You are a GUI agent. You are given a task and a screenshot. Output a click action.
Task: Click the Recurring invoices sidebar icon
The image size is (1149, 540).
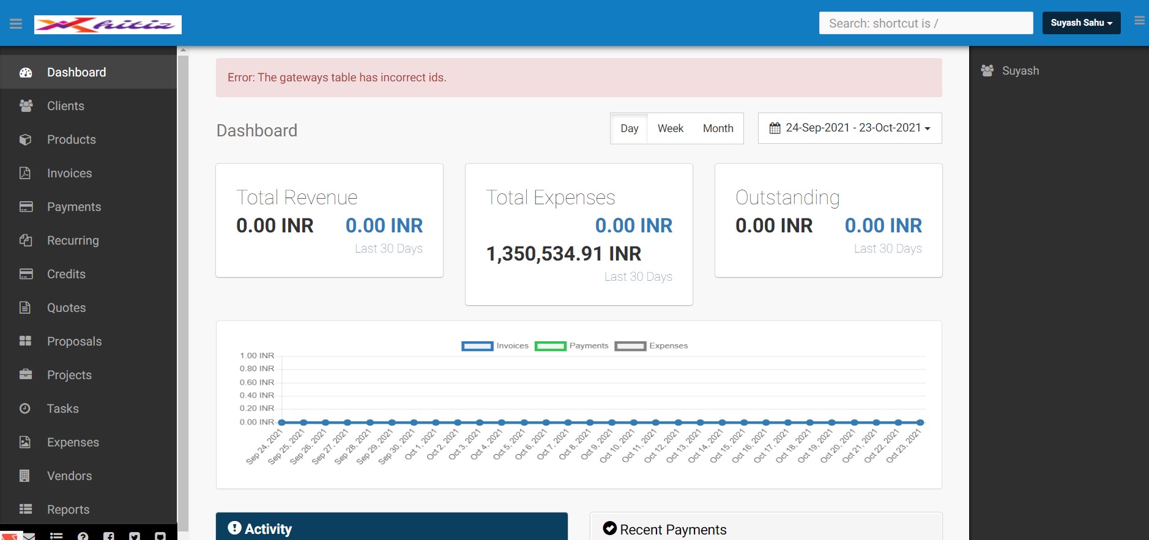[26, 240]
